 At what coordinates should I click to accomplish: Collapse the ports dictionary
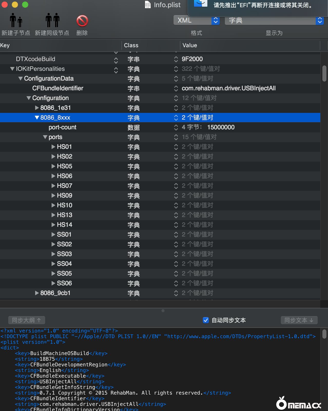[x=45, y=137]
